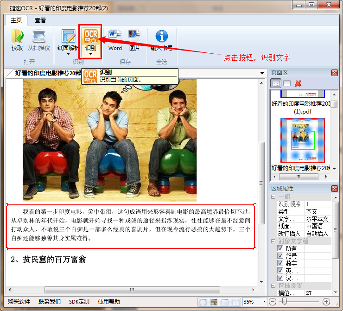The width and height of the screenshot is (343, 311).
Task: Open the 35% zoom level dropdown
Action: click(264, 302)
